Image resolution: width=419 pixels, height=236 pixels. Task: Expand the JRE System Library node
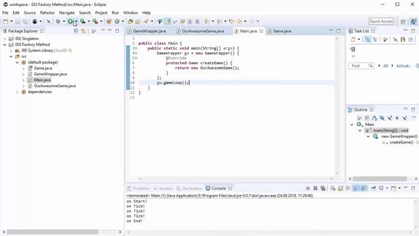[11, 50]
